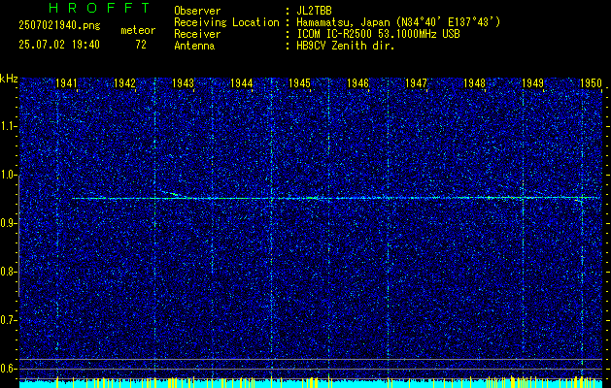Click the Hamamatsu, Japan coordinates text

pos(398,22)
